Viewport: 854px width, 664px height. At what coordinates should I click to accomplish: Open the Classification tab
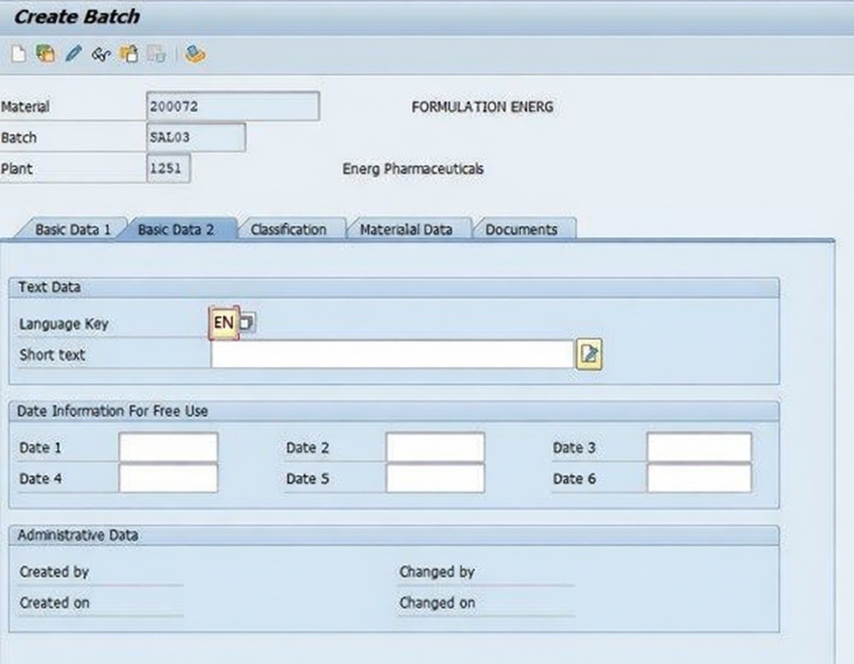[288, 230]
